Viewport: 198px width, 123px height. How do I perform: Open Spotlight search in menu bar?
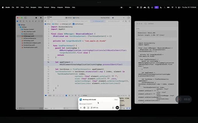pyautogui.click(x=176, y=7)
